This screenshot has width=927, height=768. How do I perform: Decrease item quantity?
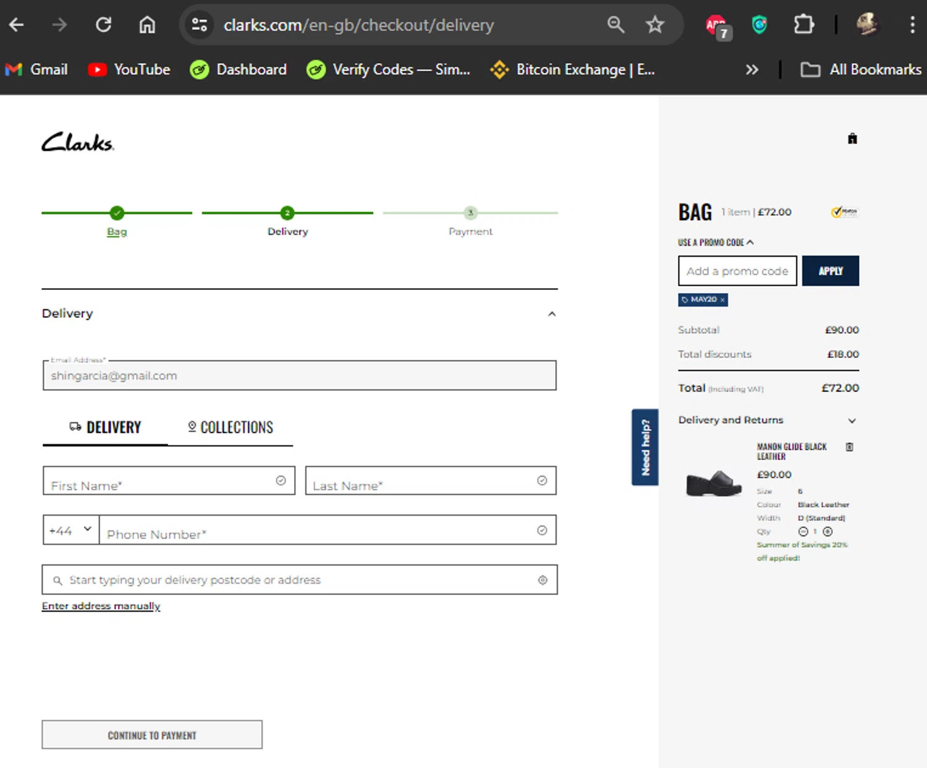click(803, 532)
